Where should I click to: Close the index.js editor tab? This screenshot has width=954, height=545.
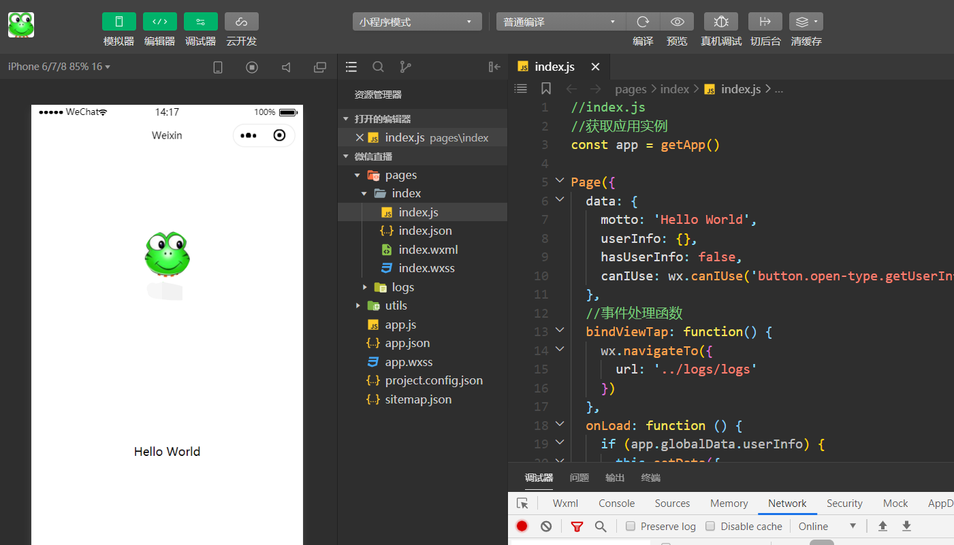coord(595,67)
